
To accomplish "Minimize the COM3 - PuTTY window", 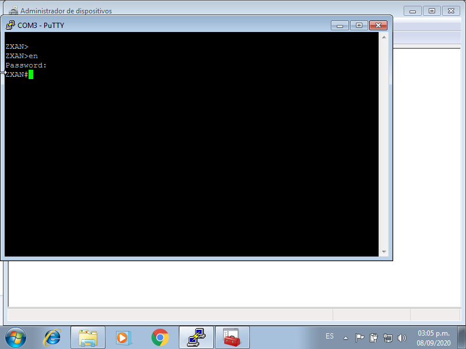I will tap(340, 25).
